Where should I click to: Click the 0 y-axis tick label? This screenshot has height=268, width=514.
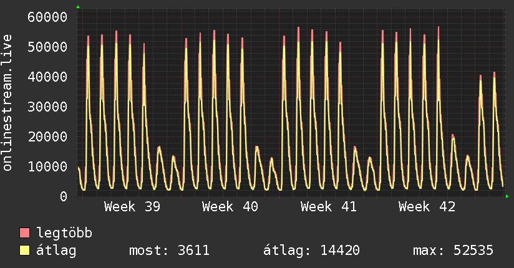pyautogui.click(x=63, y=196)
